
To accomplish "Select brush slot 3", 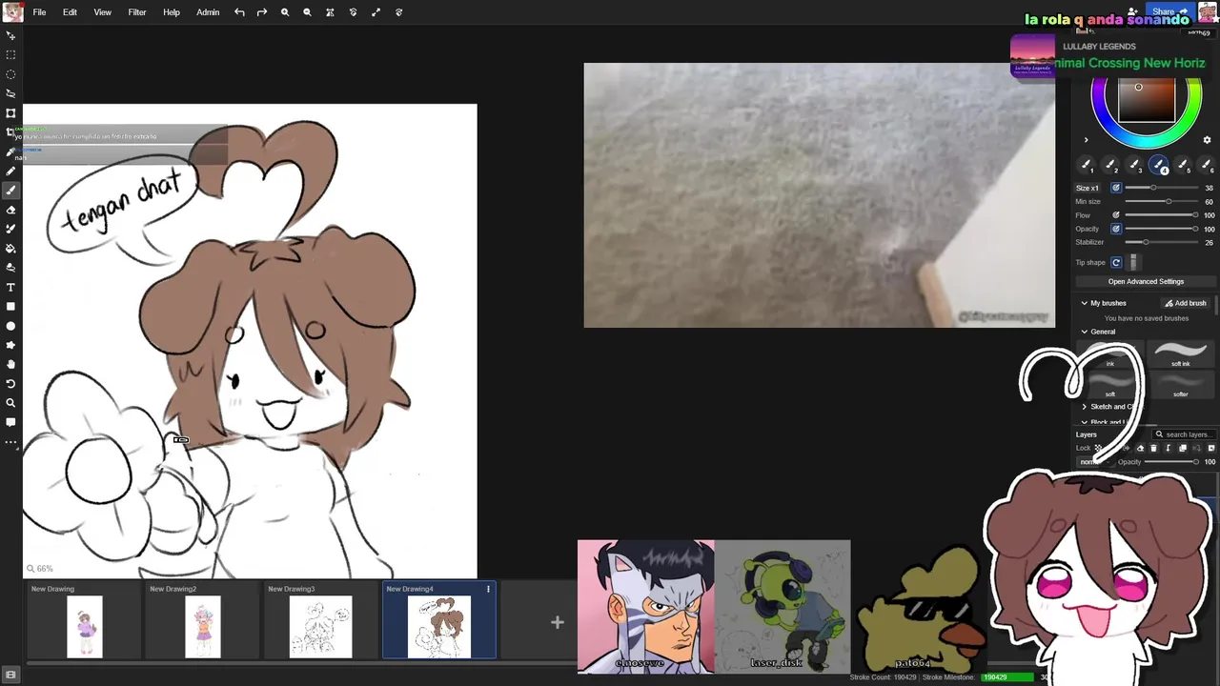I will click(1134, 166).
